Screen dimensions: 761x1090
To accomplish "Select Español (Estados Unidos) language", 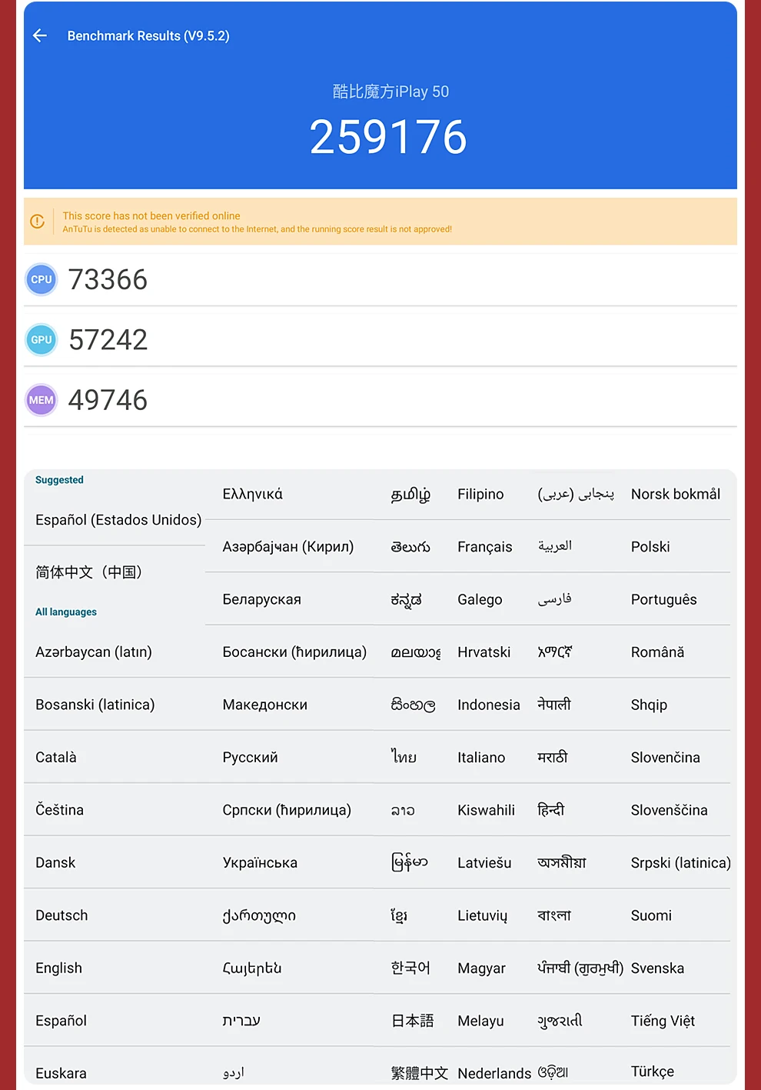I will [118, 520].
